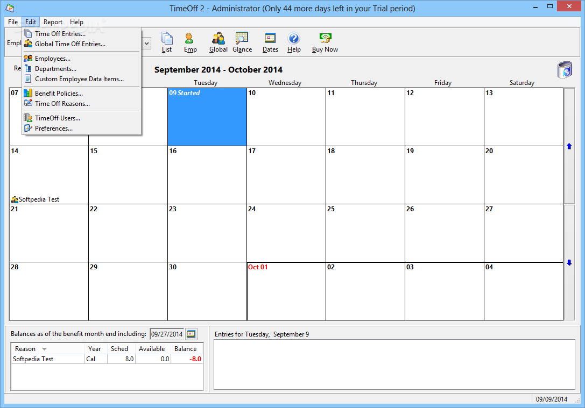Screen dimensions: 585x408
Task: Click the Sched column header
Action: pyautogui.click(x=121, y=349)
